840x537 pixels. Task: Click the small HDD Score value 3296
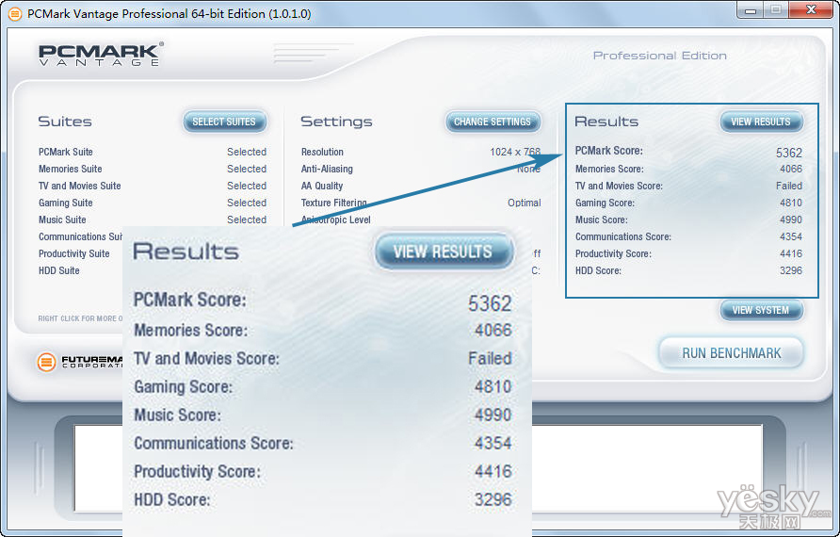tap(791, 270)
